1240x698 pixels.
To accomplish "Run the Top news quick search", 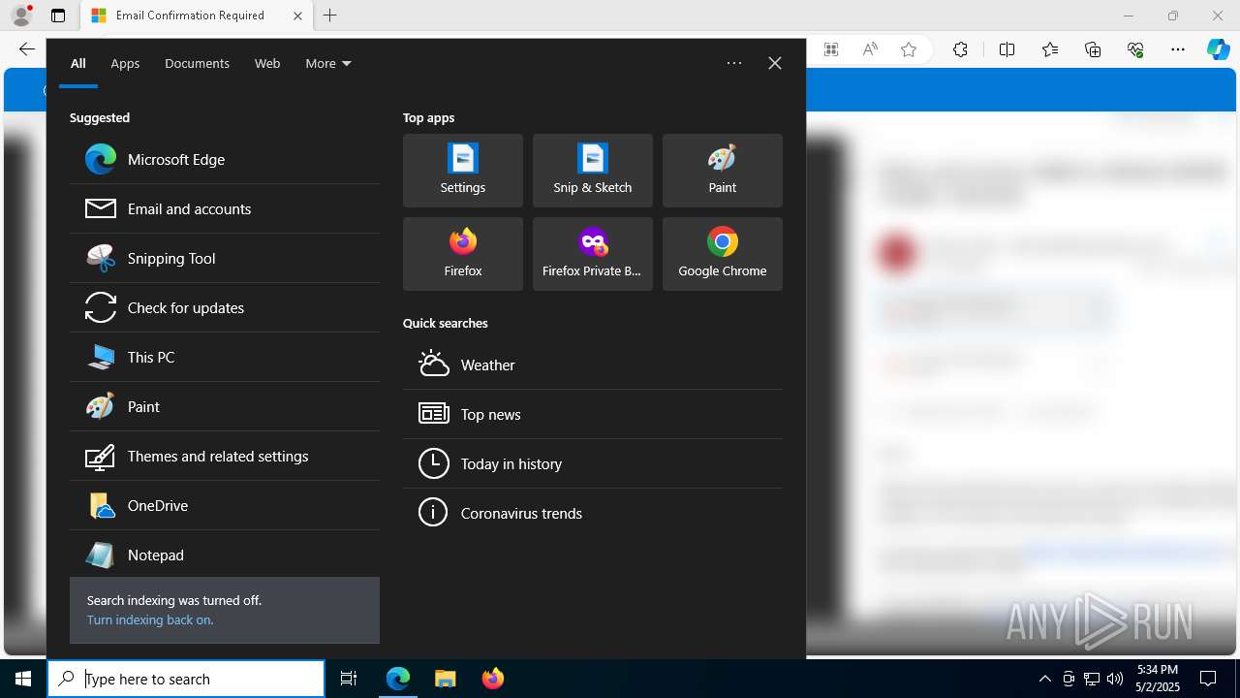I will [x=593, y=414].
